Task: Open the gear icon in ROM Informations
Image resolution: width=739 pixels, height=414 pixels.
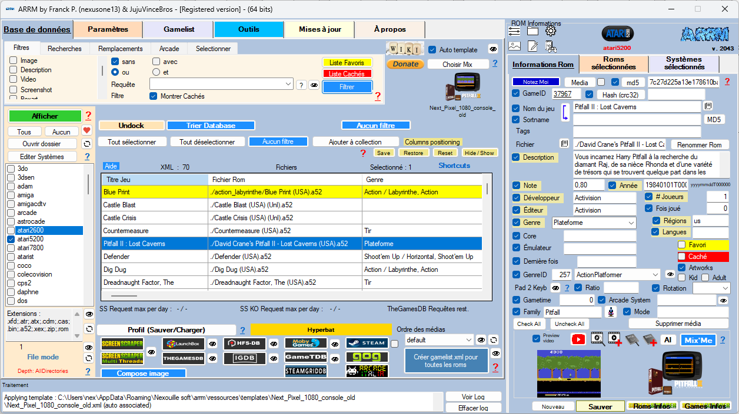Action: pyautogui.click(x=551, y=31)
